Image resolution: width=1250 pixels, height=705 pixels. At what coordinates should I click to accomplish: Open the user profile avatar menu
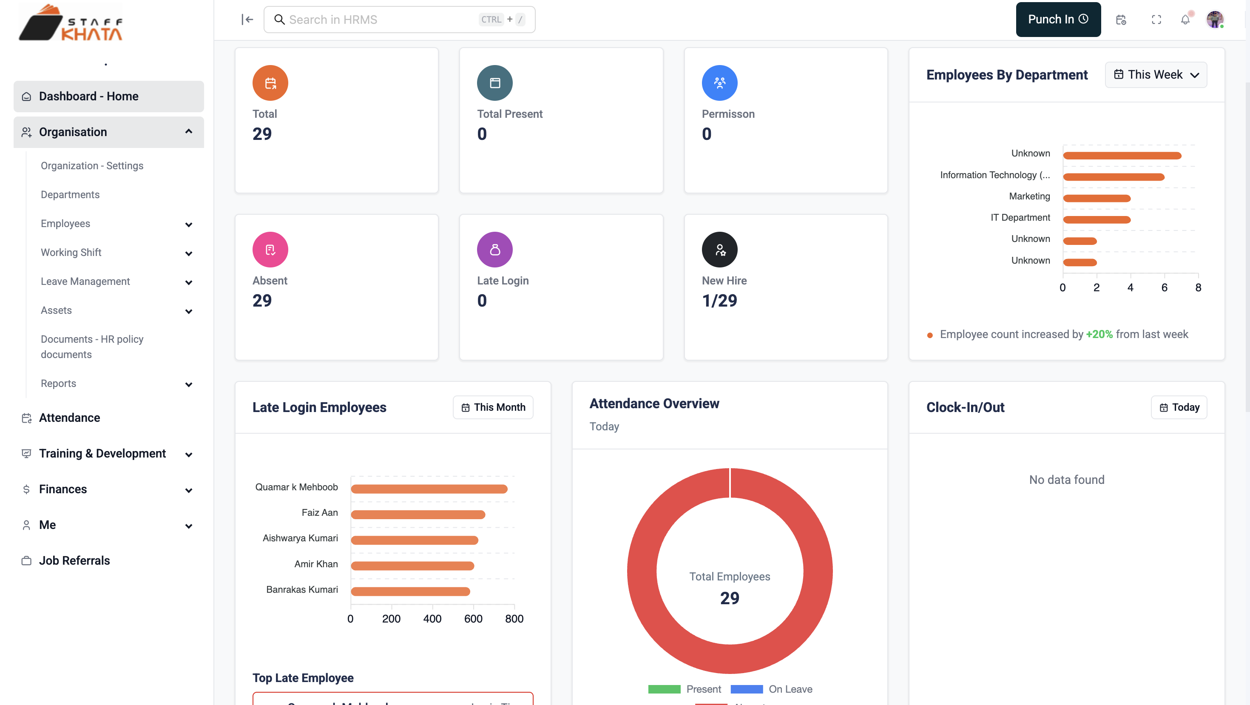click(x=1215, y=20)
